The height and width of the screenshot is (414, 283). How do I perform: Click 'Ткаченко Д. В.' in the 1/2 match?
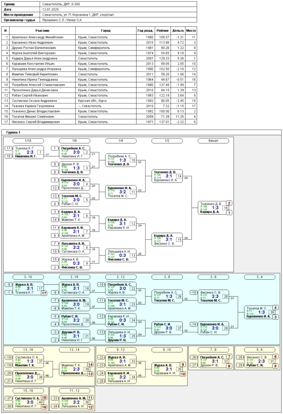165,172
